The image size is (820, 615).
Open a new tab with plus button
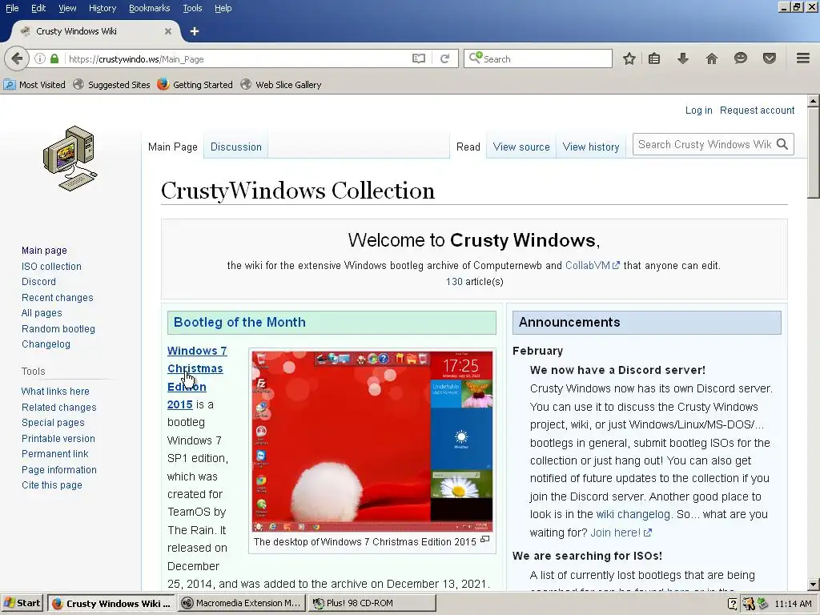pyautogui.click(x=195, y=31)
